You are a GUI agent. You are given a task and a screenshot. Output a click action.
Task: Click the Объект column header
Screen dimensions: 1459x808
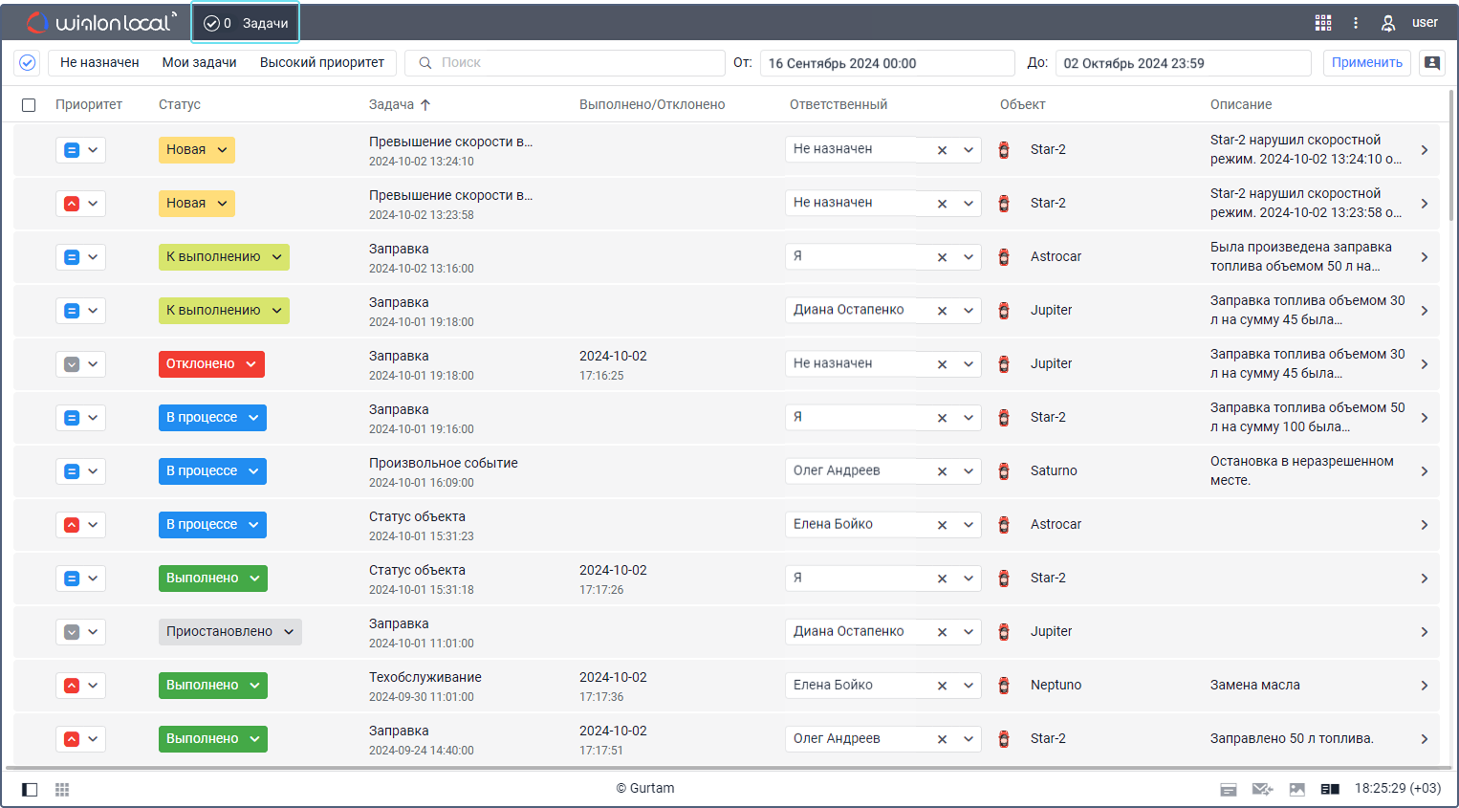click(x=1023, y=104)
